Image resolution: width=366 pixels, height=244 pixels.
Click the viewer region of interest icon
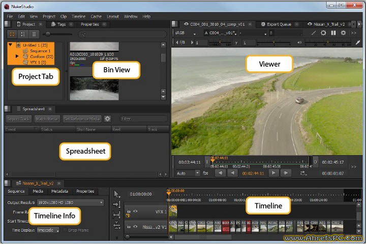323,33
